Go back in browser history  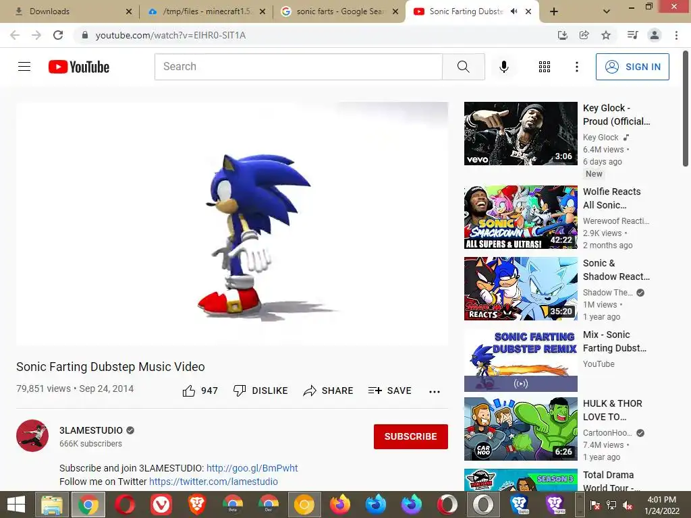point(15,35)
